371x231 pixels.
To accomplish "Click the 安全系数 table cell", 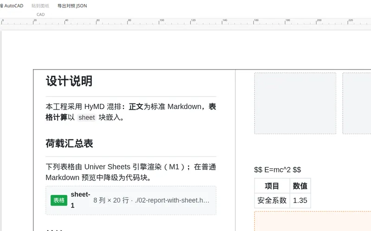I will coord(272,201).
